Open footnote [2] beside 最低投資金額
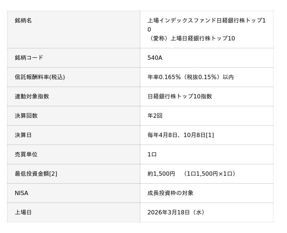Image resolution: width=287 pixels, height=233 pixels. pyautogui.click(x=53, y=174)
